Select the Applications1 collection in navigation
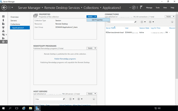This screenshot has width=178, height=111. click(20, 28)
